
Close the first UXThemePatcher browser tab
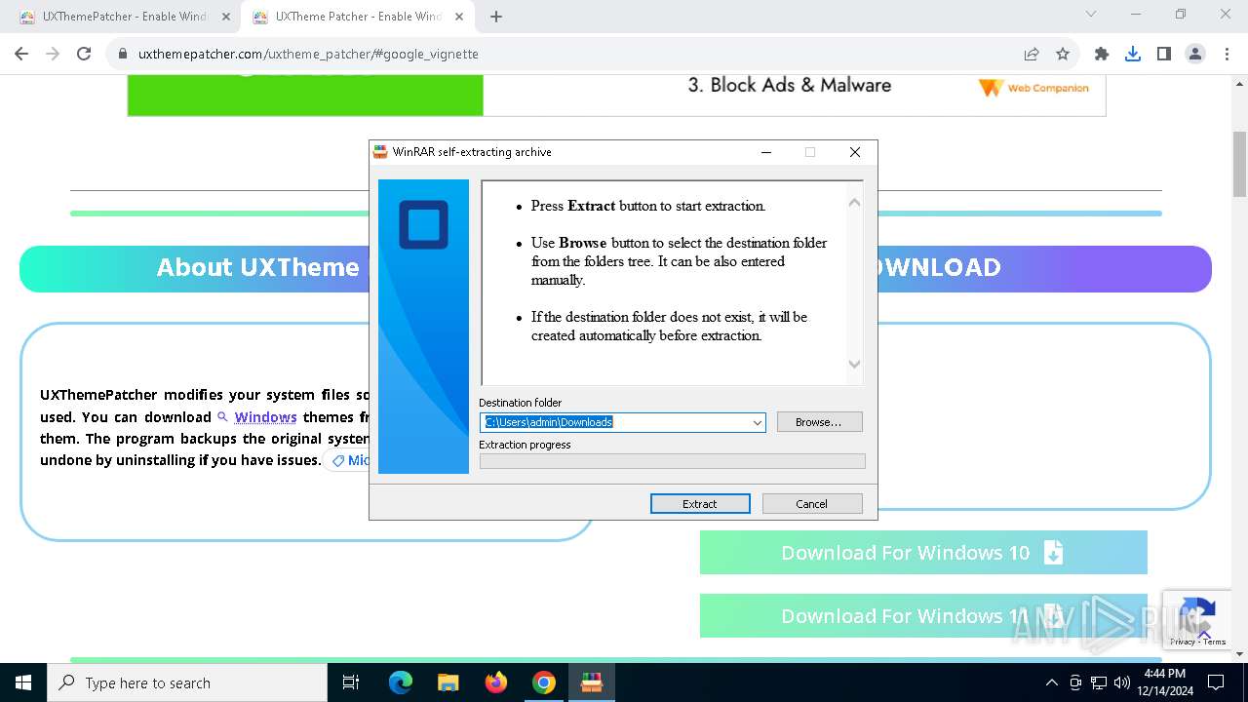pos(226,17)
